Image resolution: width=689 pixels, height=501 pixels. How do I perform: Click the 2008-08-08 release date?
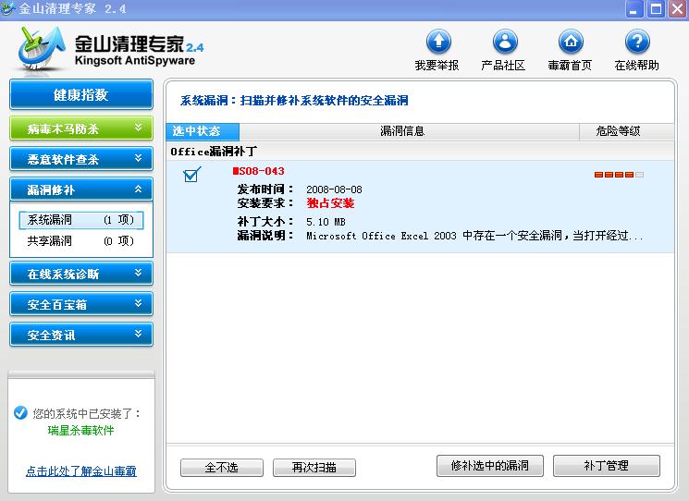334,189
